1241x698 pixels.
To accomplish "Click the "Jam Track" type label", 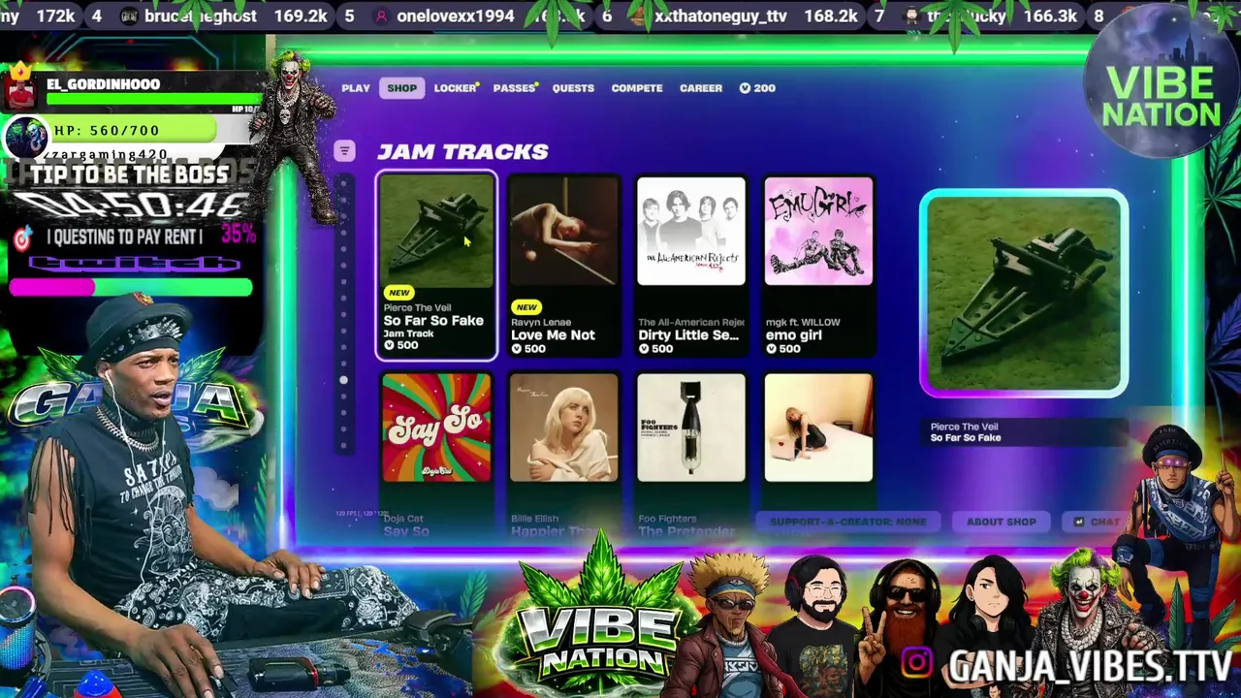I will tap(408, 333).
